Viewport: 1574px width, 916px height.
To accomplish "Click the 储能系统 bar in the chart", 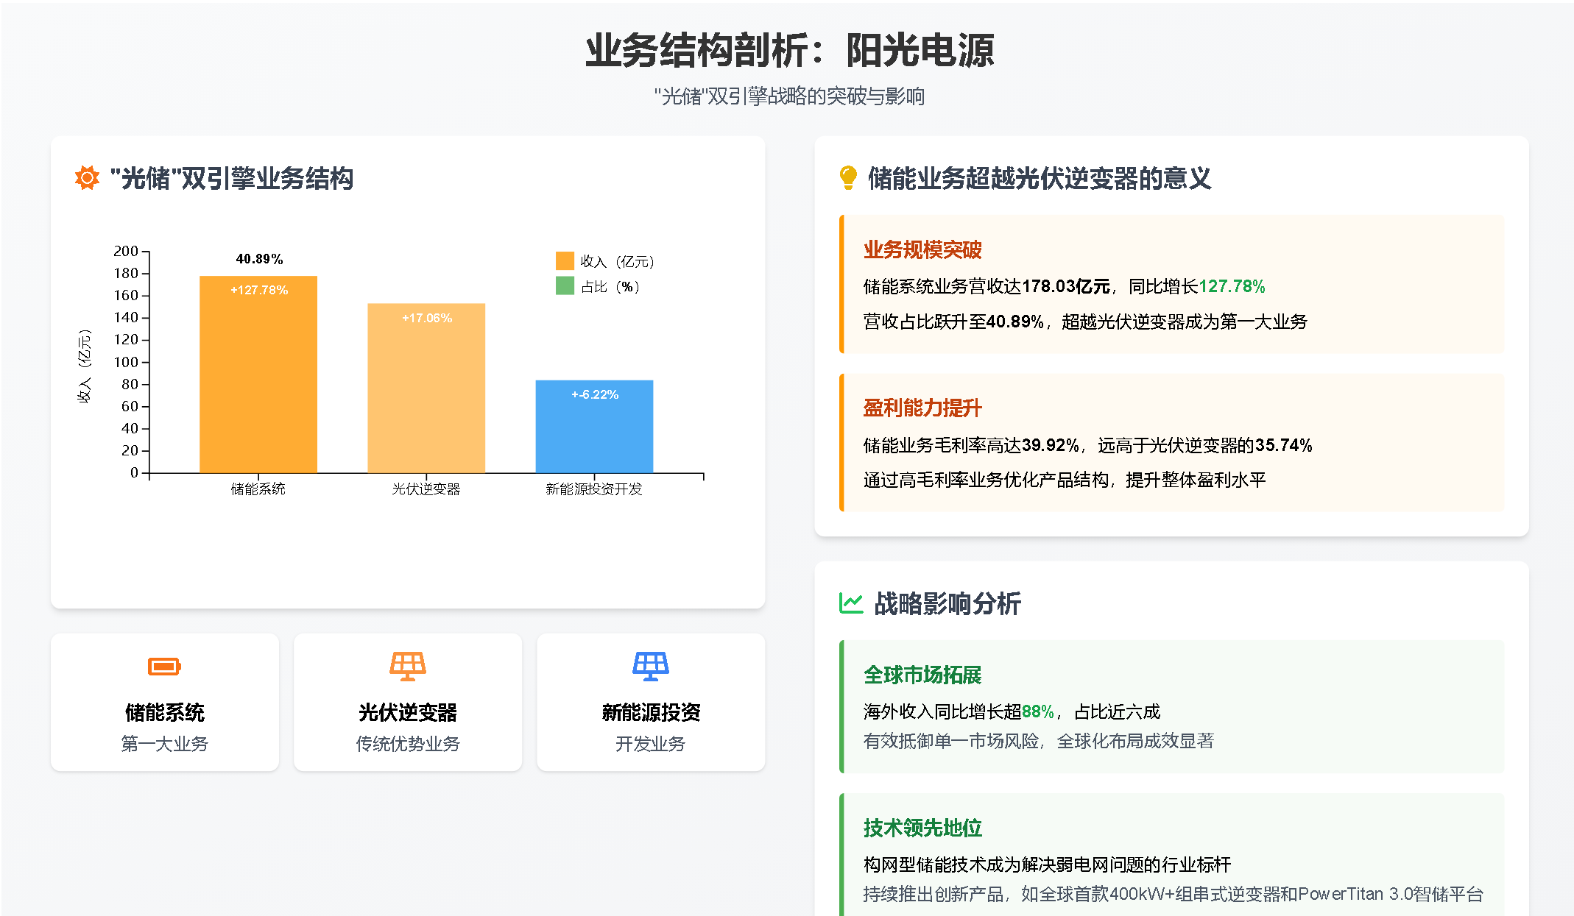I will (258, 375).
